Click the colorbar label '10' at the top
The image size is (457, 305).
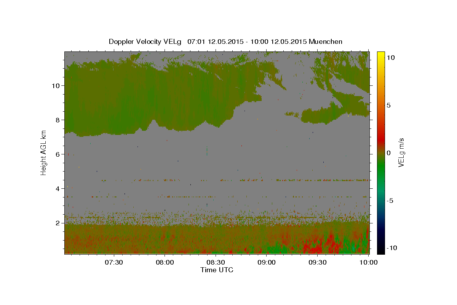391,57
